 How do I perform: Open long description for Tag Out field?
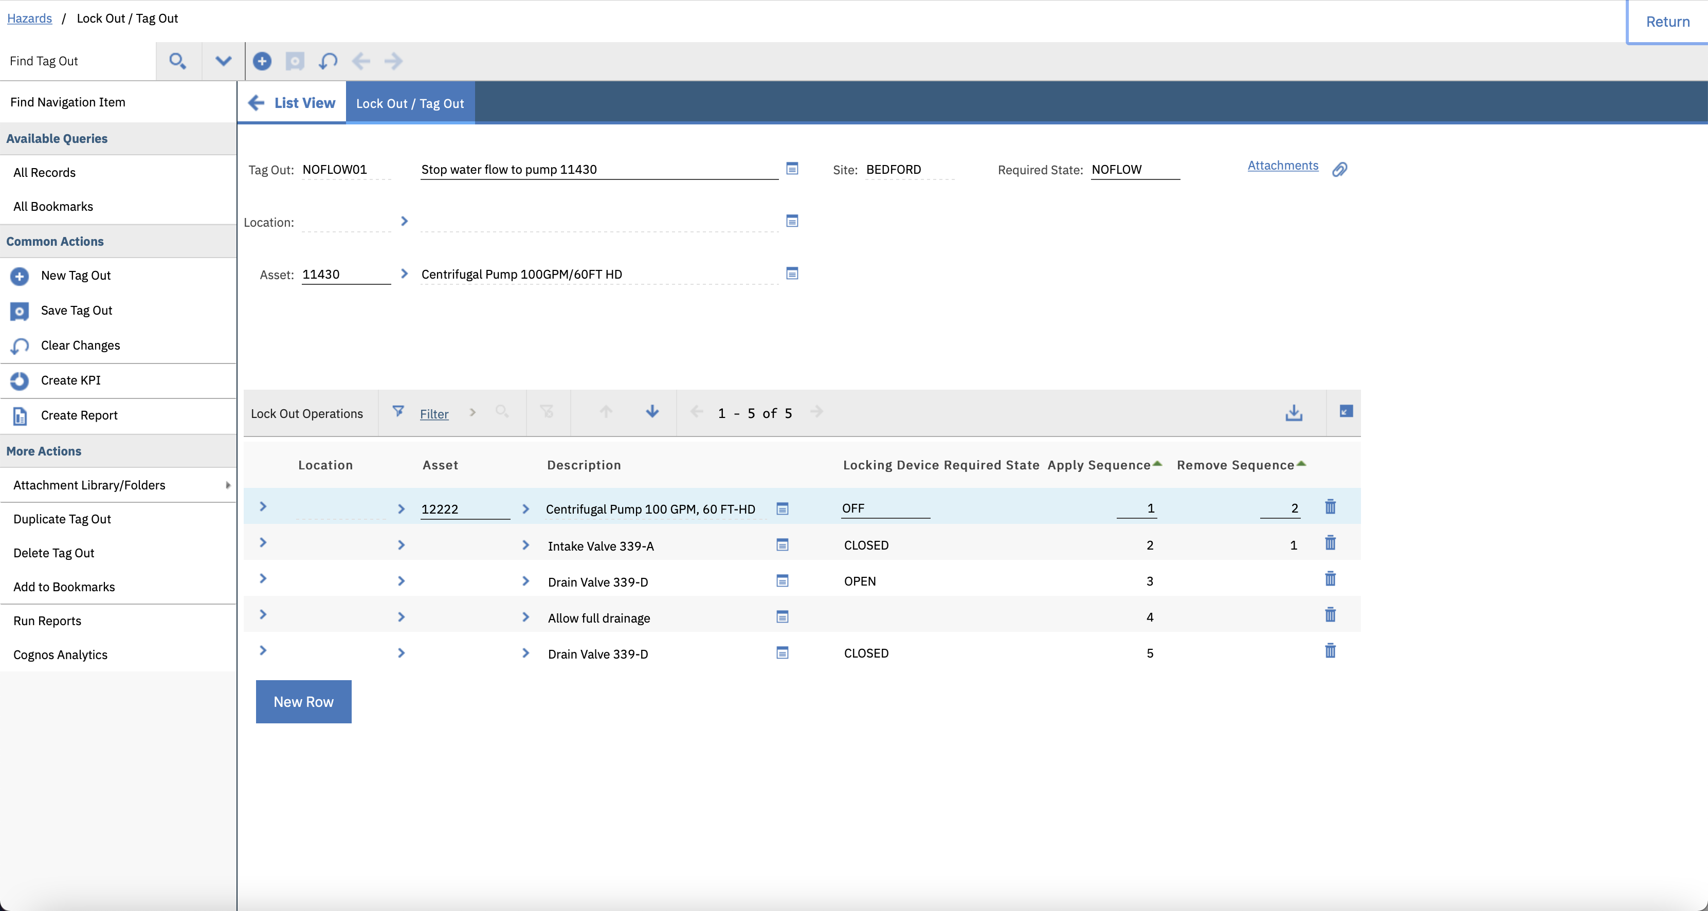coord(792,169)
